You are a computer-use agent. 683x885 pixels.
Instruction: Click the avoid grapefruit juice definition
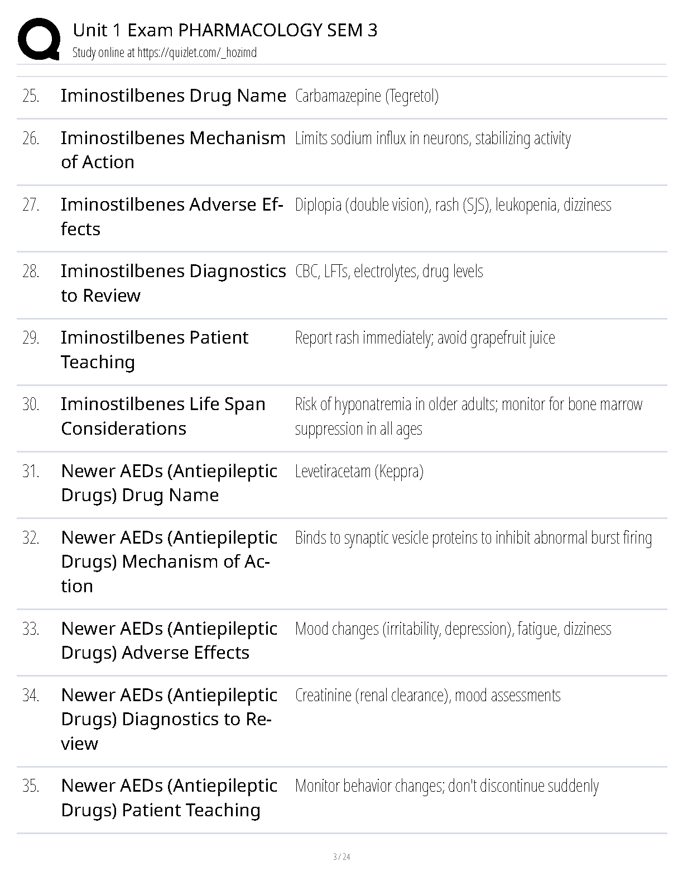(x=425, y=338)
